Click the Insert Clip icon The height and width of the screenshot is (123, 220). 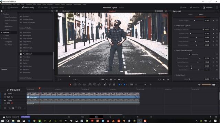coord(90,84)
